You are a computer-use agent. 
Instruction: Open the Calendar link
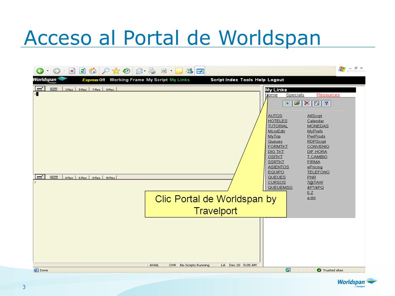click(x=316, y=121)
